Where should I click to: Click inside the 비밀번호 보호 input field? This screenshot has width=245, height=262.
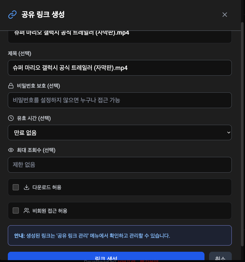(120, 100)
